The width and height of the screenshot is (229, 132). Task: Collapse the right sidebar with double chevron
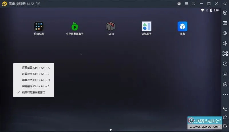pos(225,4)
